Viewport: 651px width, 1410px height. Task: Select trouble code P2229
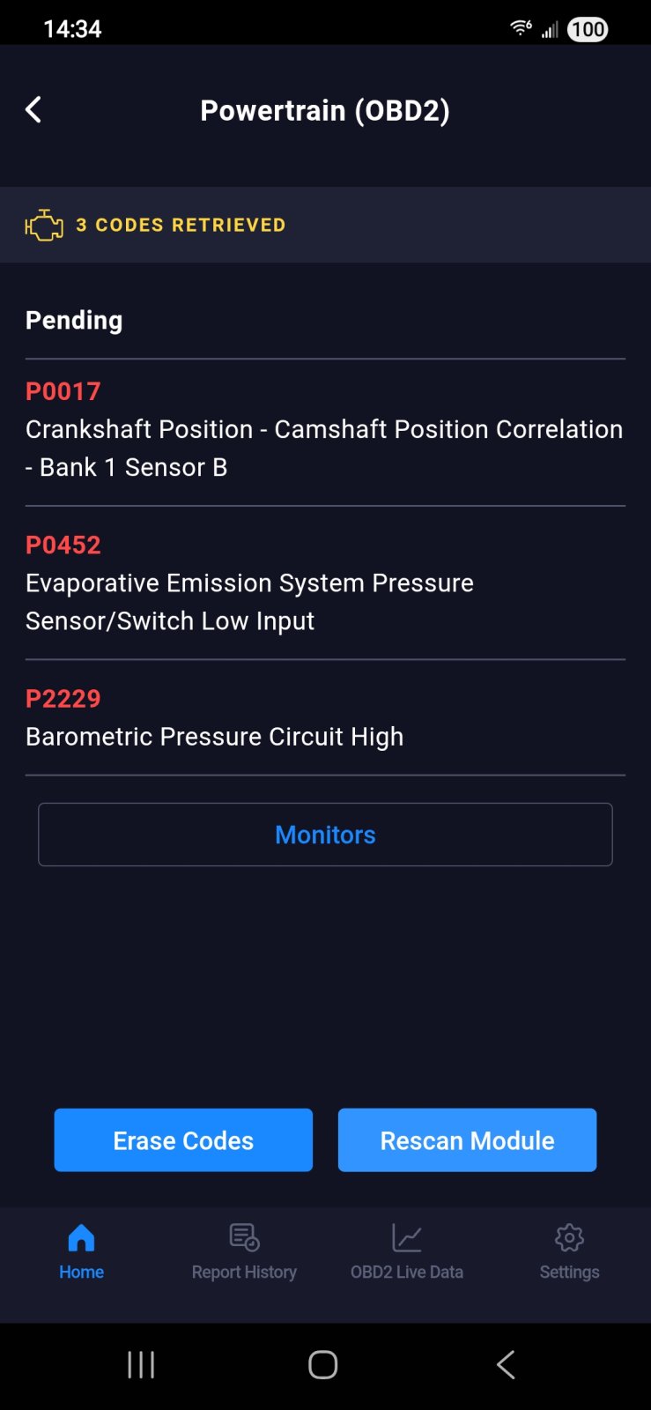(63, 698)
